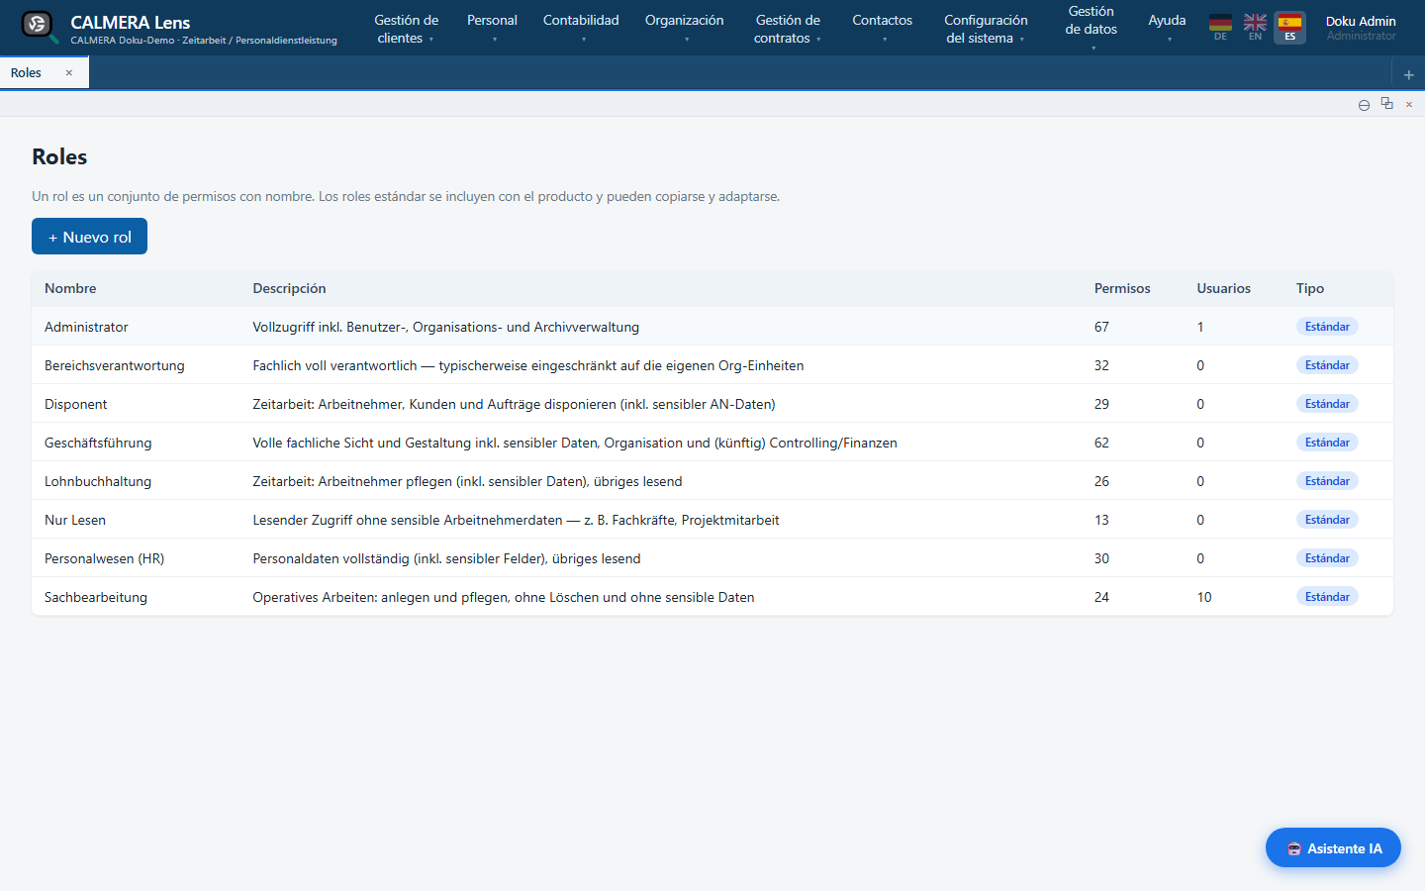
Task: Select the Spanish flag language
Action: tap(1289, 28)
